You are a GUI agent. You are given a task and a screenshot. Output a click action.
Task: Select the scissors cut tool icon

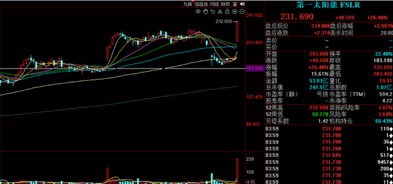[x=219, y=11]
